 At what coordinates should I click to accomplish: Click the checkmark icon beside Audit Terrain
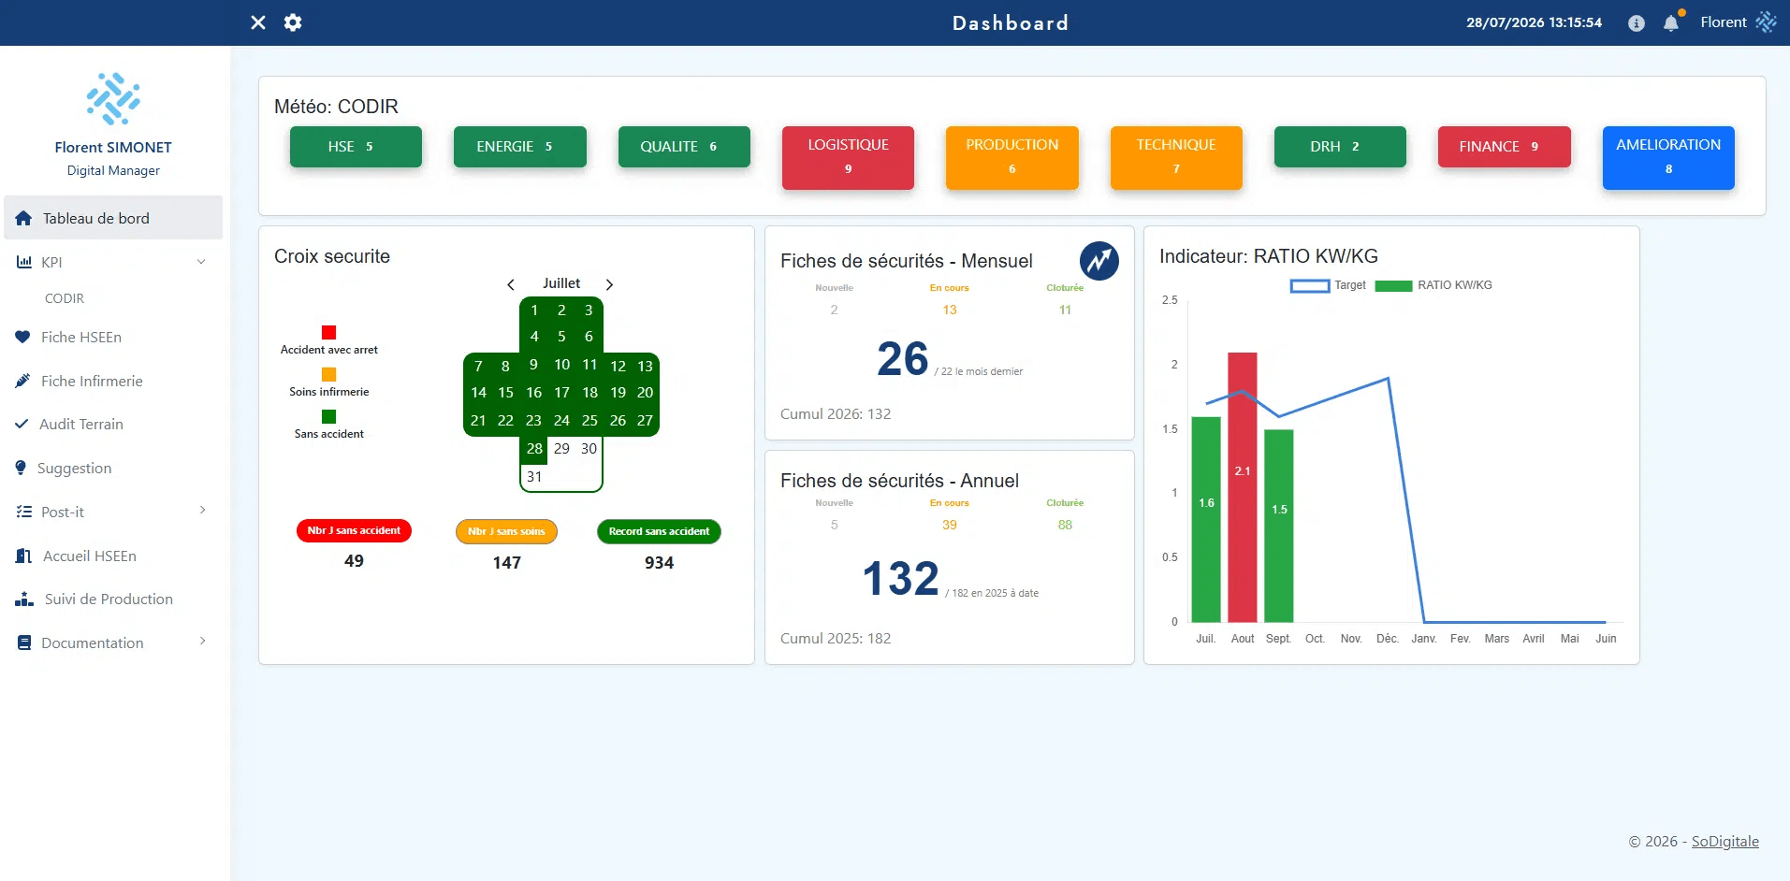pos(22,424)
